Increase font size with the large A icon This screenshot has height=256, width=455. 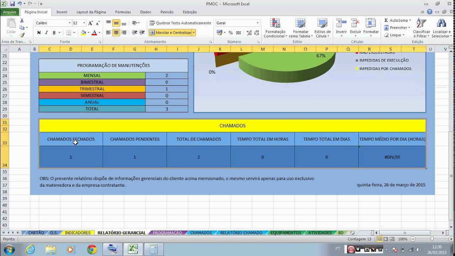coord(90,23)
